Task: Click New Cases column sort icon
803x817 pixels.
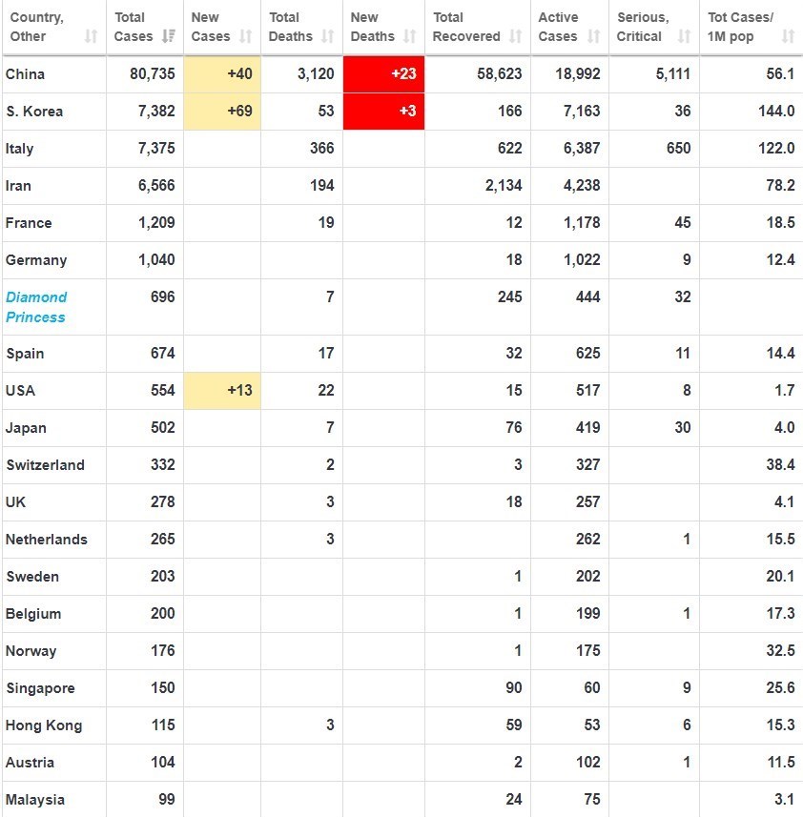Action: pos(246,36)
